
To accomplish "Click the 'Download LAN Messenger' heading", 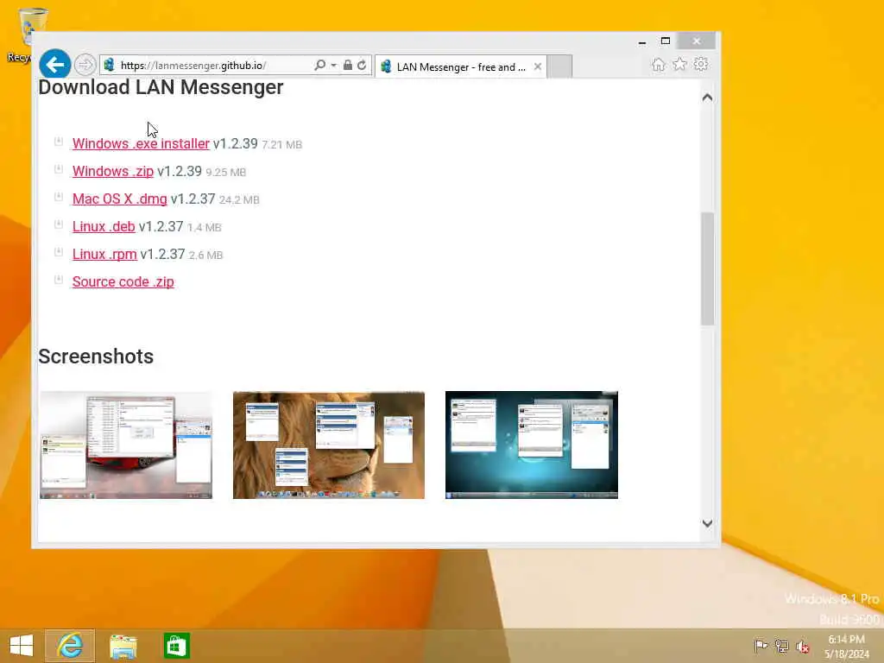I will [x=161, y=87].
